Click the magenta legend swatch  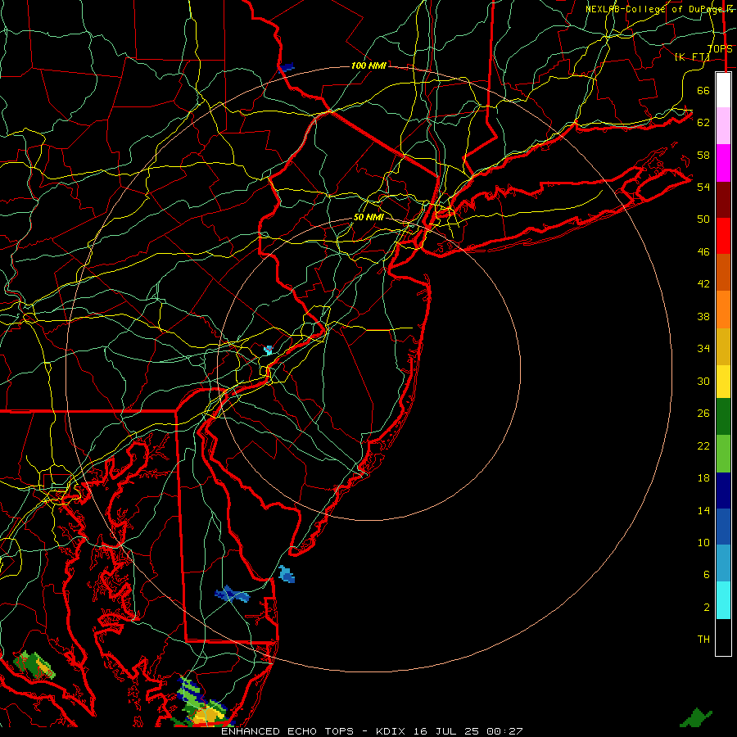coord(723,163)
